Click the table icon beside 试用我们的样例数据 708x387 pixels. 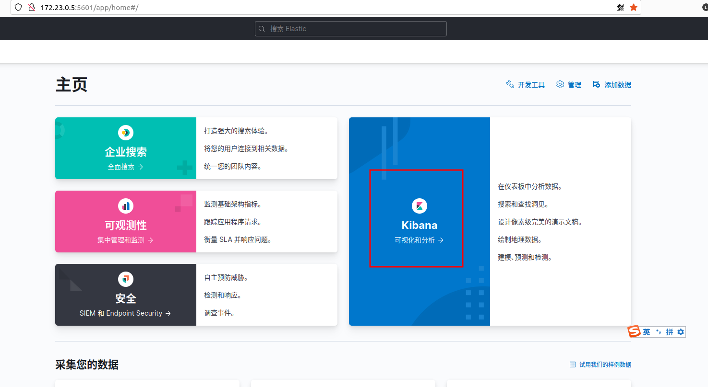pyautogui.click(x=573, y=364)
